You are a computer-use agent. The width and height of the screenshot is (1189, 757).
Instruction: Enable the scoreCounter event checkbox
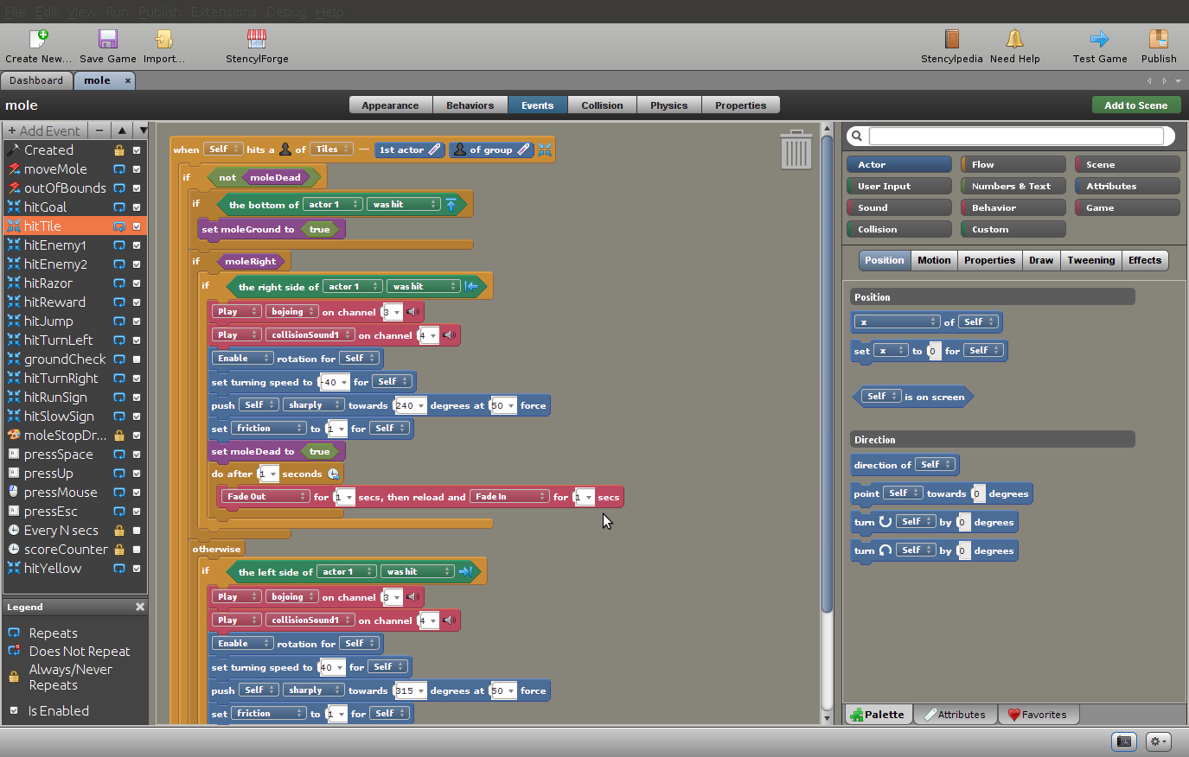tap(137, 550)
